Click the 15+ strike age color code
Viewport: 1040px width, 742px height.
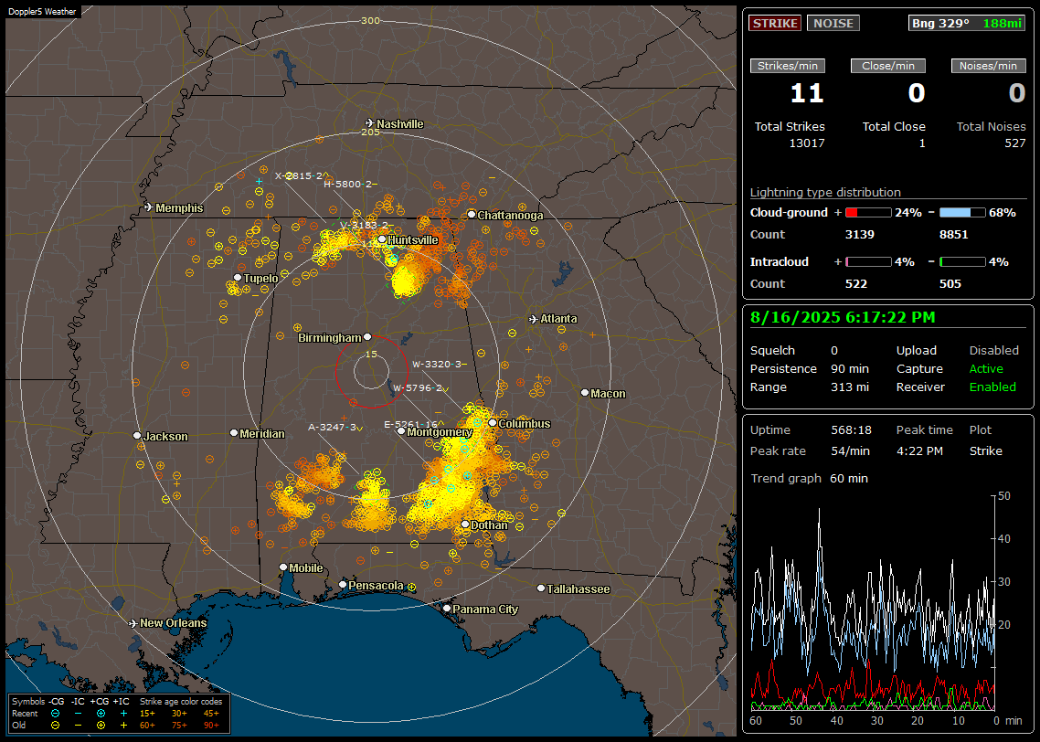pyautogui.click(x=147, y=714)
